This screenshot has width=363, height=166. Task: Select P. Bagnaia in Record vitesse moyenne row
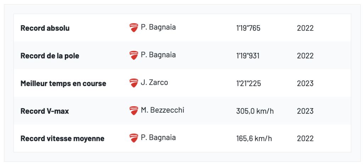pos(158,138)
